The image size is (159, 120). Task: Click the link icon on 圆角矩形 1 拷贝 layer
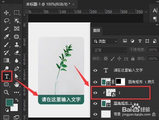click(x=113, y=82)
